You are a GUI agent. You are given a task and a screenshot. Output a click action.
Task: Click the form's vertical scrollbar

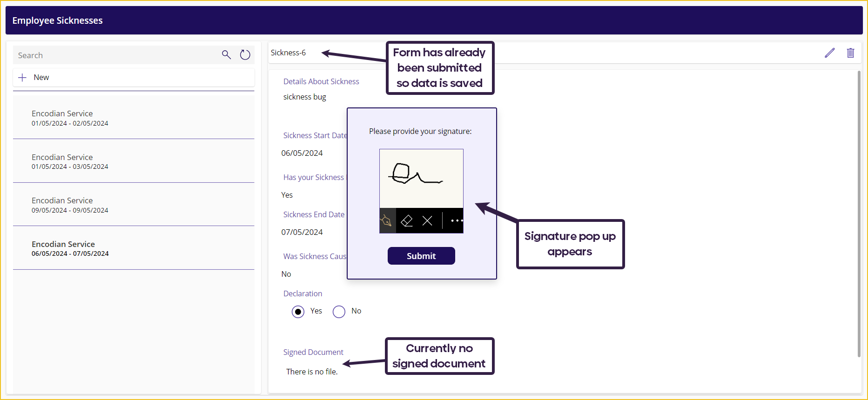coord(859,214)
